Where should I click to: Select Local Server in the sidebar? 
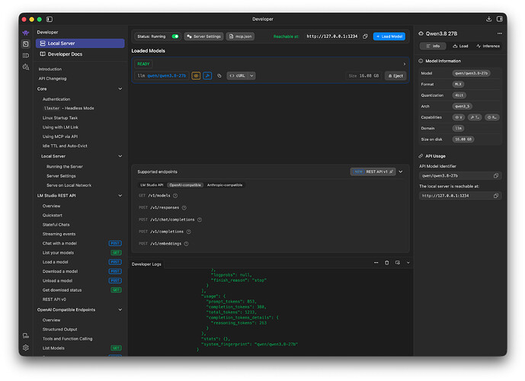point(80,43)
